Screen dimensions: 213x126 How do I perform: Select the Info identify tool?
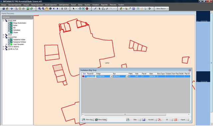[62, 9]
